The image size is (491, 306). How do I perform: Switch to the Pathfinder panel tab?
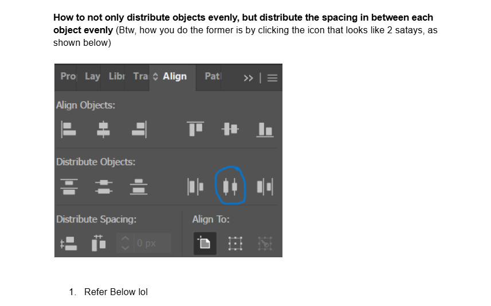[213, 76]
